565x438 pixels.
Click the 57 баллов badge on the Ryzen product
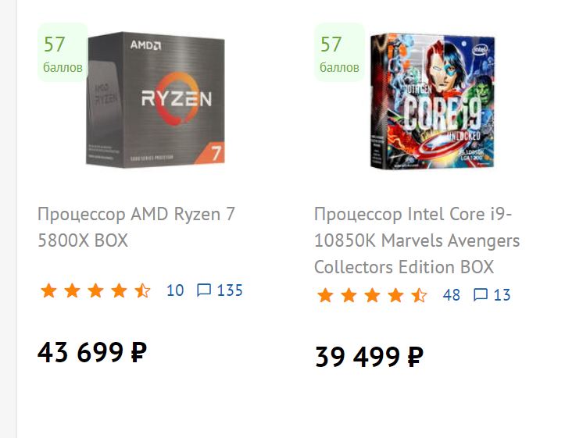coord(63,53)
